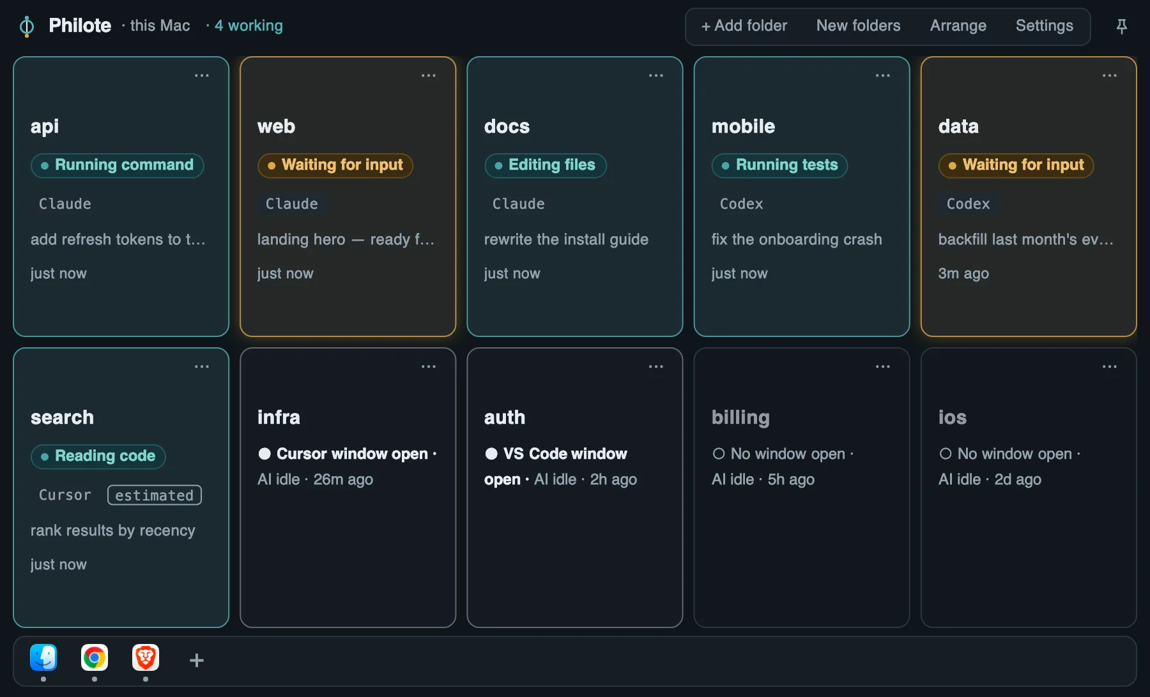Click the Running tests badge on mobile
The width and height of the screenshot is (1150, 697).
(779, 165)
